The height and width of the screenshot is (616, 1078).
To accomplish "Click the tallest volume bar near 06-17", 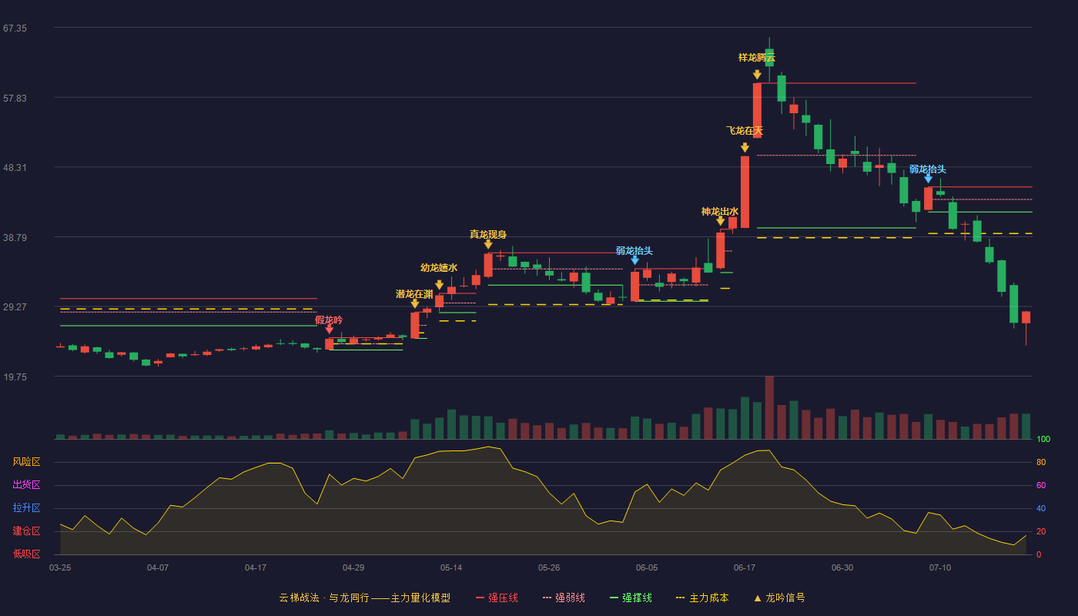I will coord(769,407).
